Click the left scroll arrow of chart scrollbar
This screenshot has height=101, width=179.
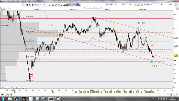click(14, 95)
